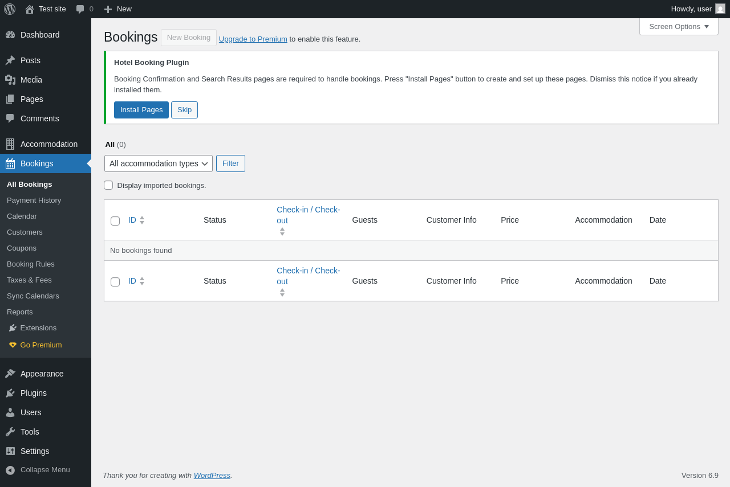Click the user avatar in top bar
Viewport: 730px width, 487px height.
[x=720, y=9]
